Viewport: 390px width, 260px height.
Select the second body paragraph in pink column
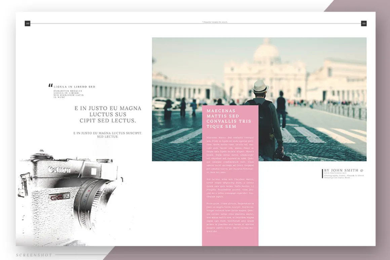coord(230,188)
